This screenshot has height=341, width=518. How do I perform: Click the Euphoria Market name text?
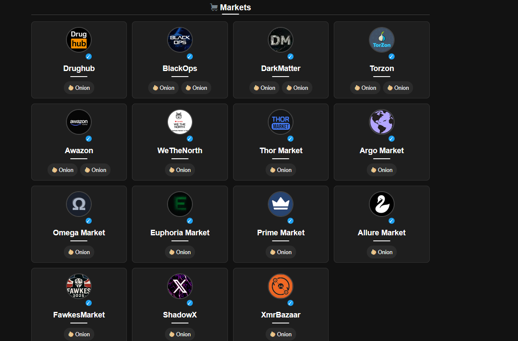[180, 233]
